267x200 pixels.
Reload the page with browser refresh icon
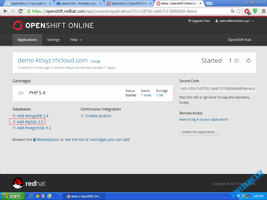tap(20, 11)
